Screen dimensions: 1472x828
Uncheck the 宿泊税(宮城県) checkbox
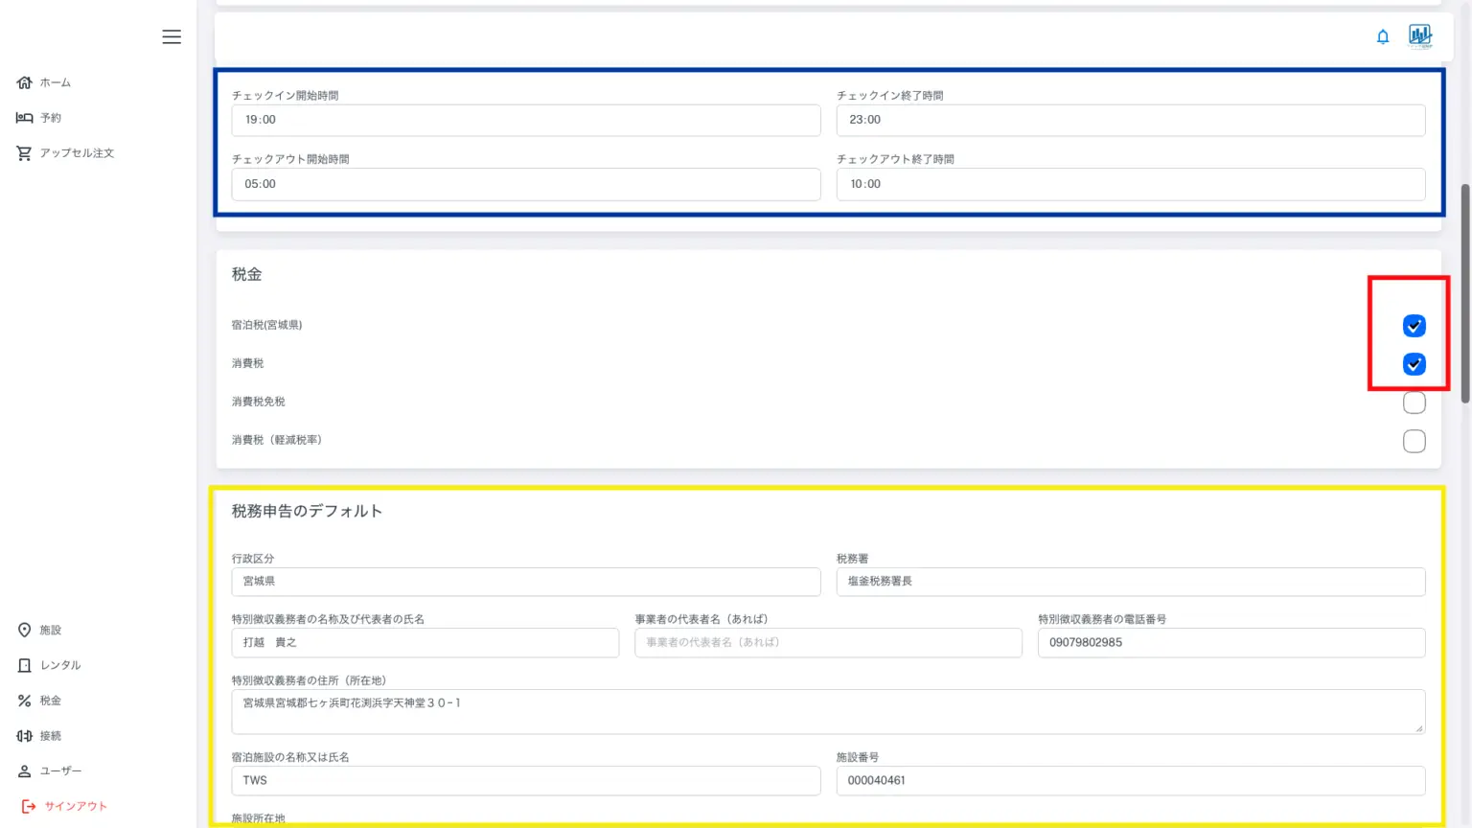tap(1414, 326)
